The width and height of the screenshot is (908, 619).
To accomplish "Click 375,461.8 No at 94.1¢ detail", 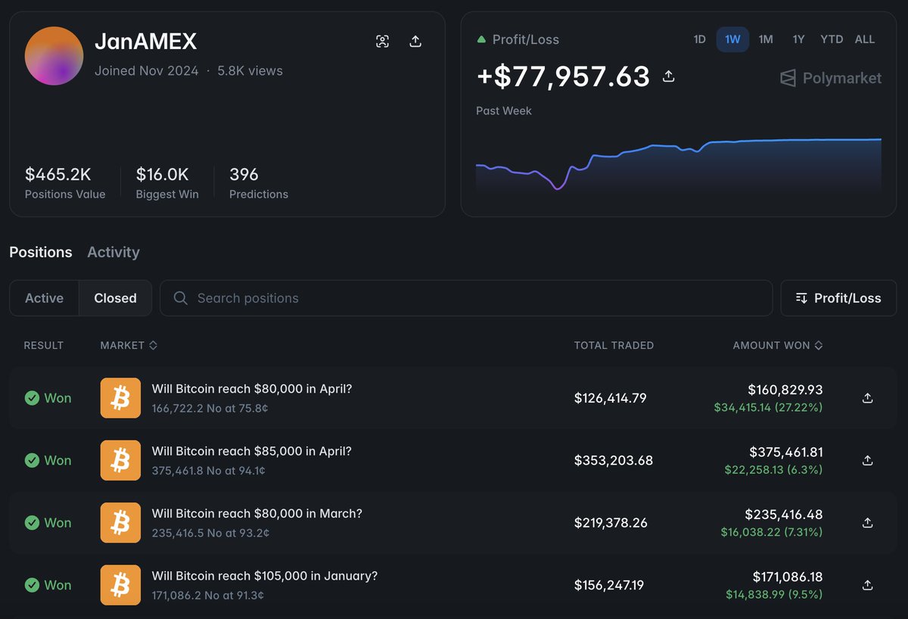I will click(208, 471).
